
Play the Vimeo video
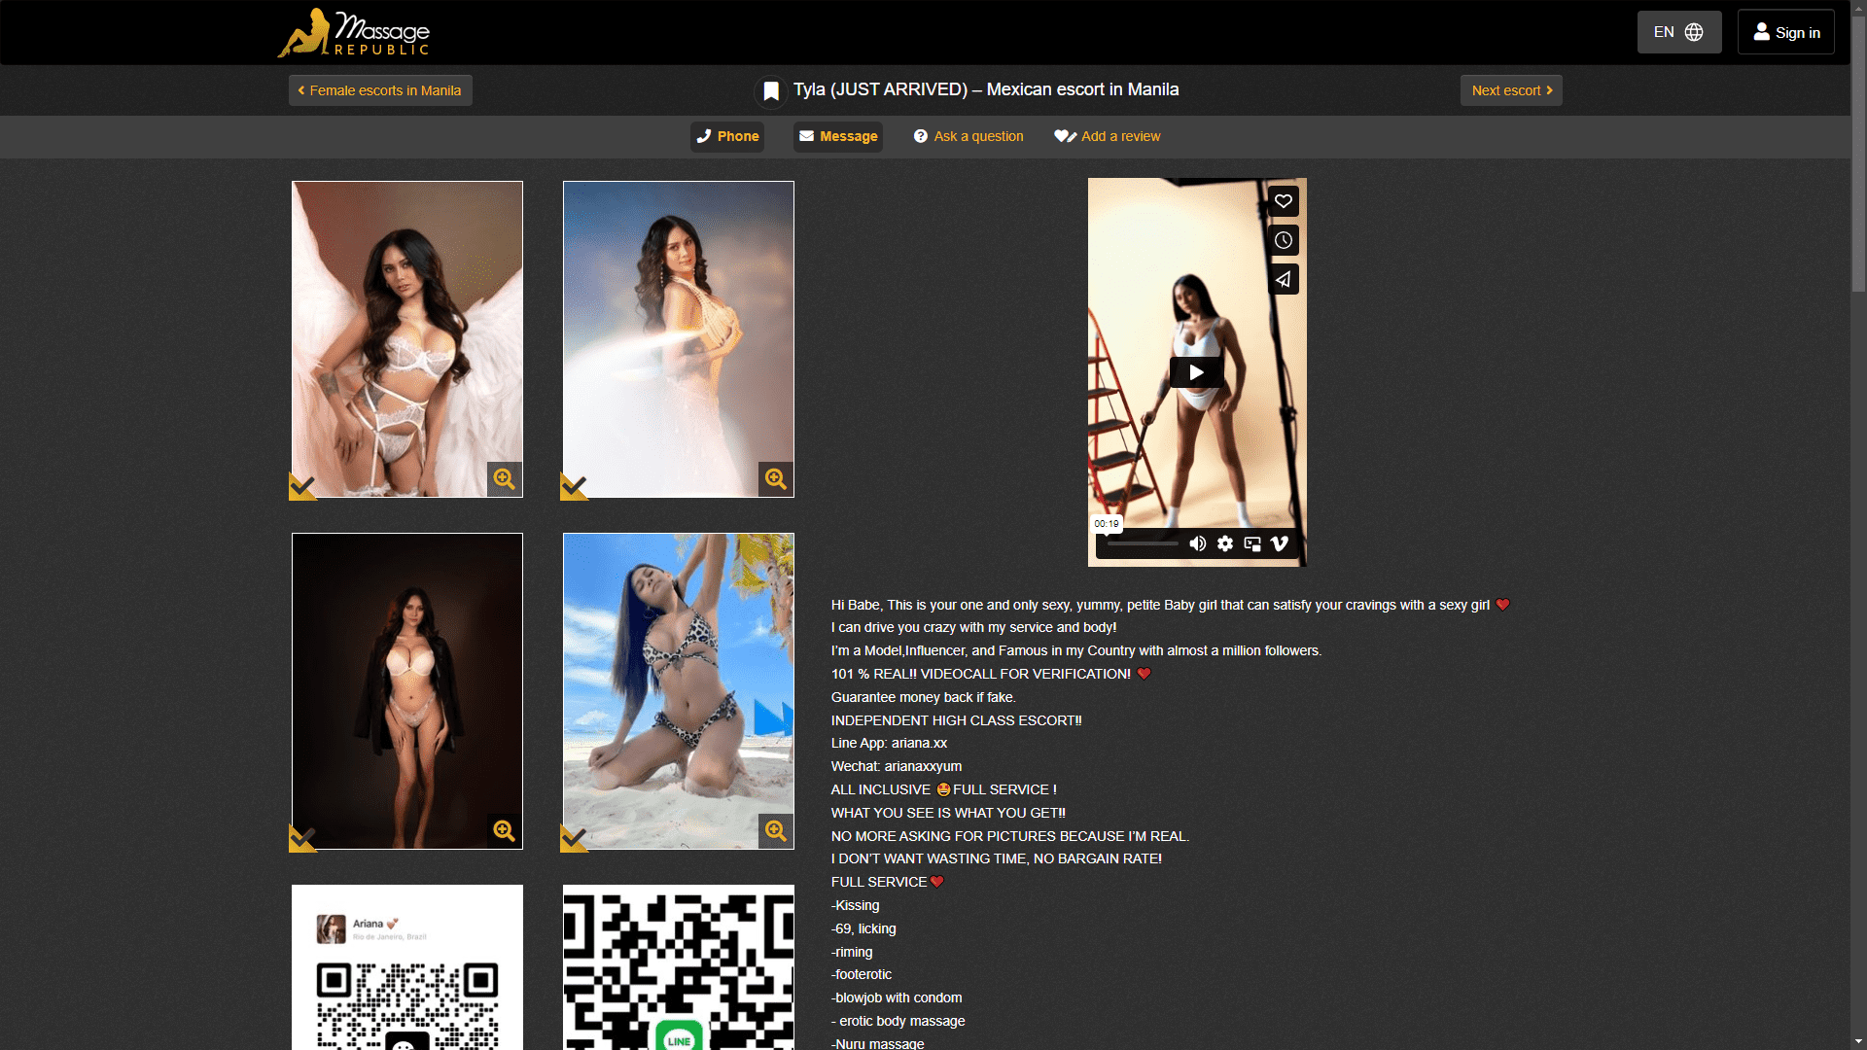pyautogui.click(x=1196, y=372)
